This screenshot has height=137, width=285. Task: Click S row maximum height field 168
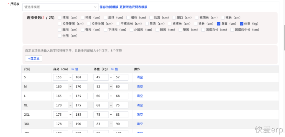pos(80,77)
